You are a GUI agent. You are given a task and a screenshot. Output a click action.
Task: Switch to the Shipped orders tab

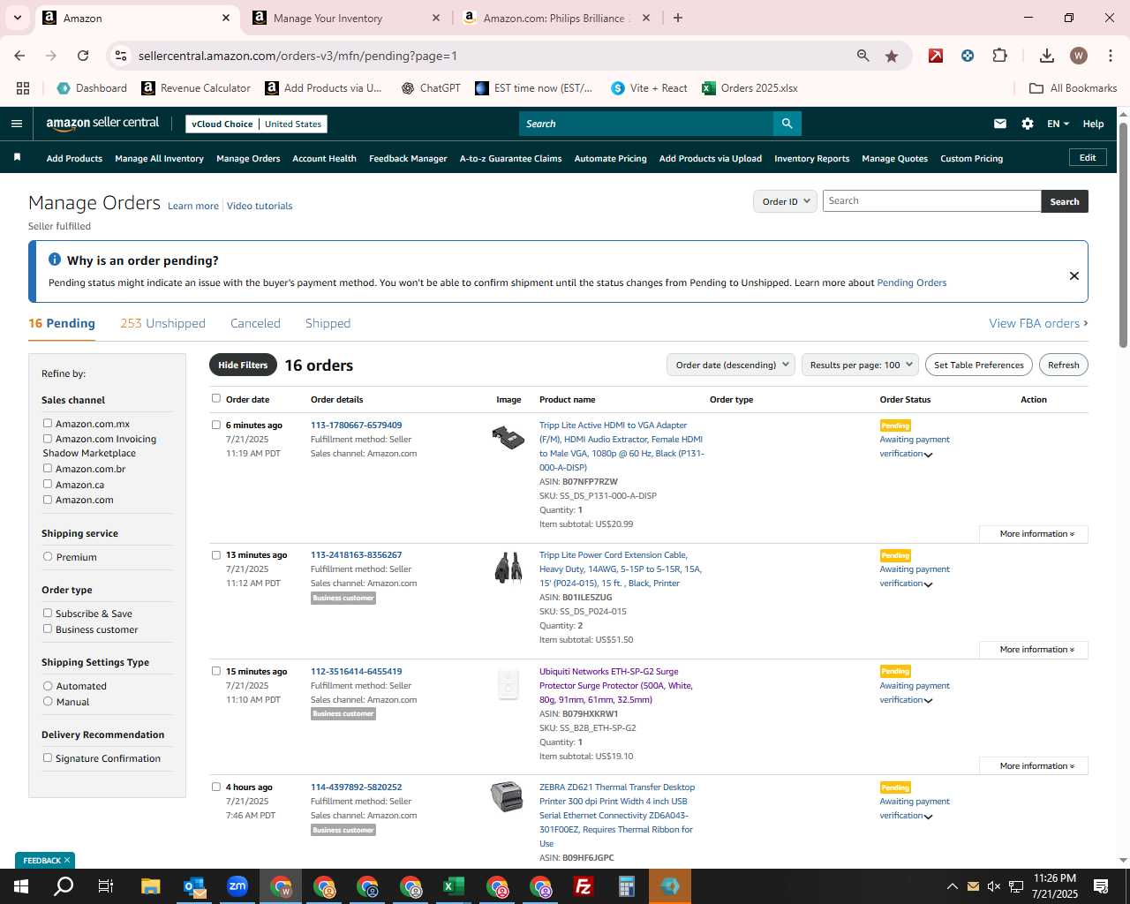328,323
